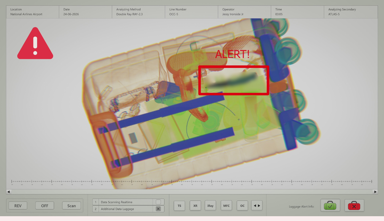
Task: Click the operator name 'Jessy Ironside Jr'
Action: coord(233,14)
